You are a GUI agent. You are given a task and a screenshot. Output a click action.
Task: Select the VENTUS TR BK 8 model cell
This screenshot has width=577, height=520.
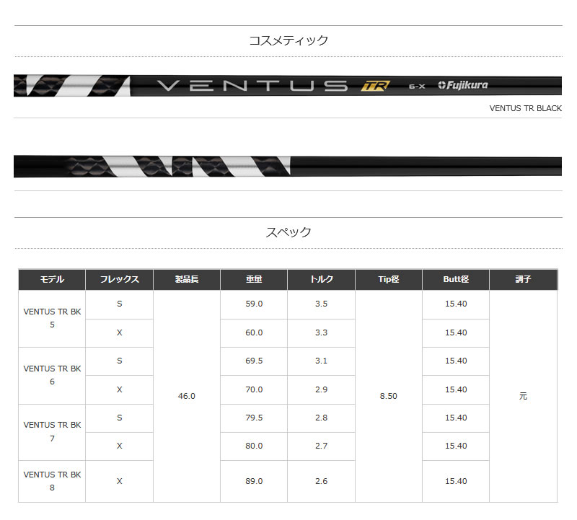[x=51, y=481]
